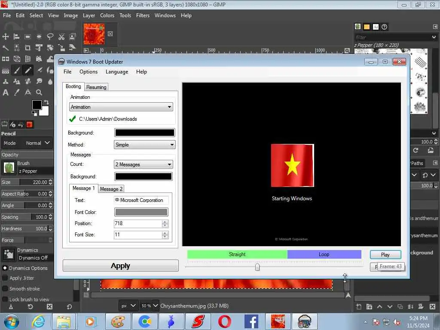
Task: Click GIMP foreground black color swatch
Action: 37,105
